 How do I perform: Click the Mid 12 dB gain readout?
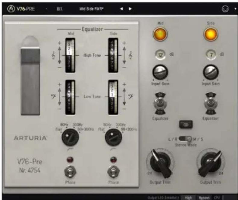tap(160, 55)
